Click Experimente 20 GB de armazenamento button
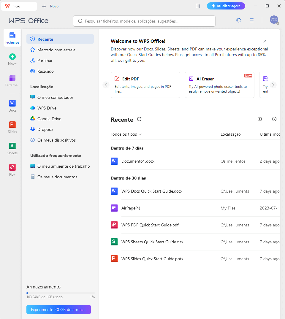This screenshot has height=319, width=285. pyautogui.click(x=58, y=310)
